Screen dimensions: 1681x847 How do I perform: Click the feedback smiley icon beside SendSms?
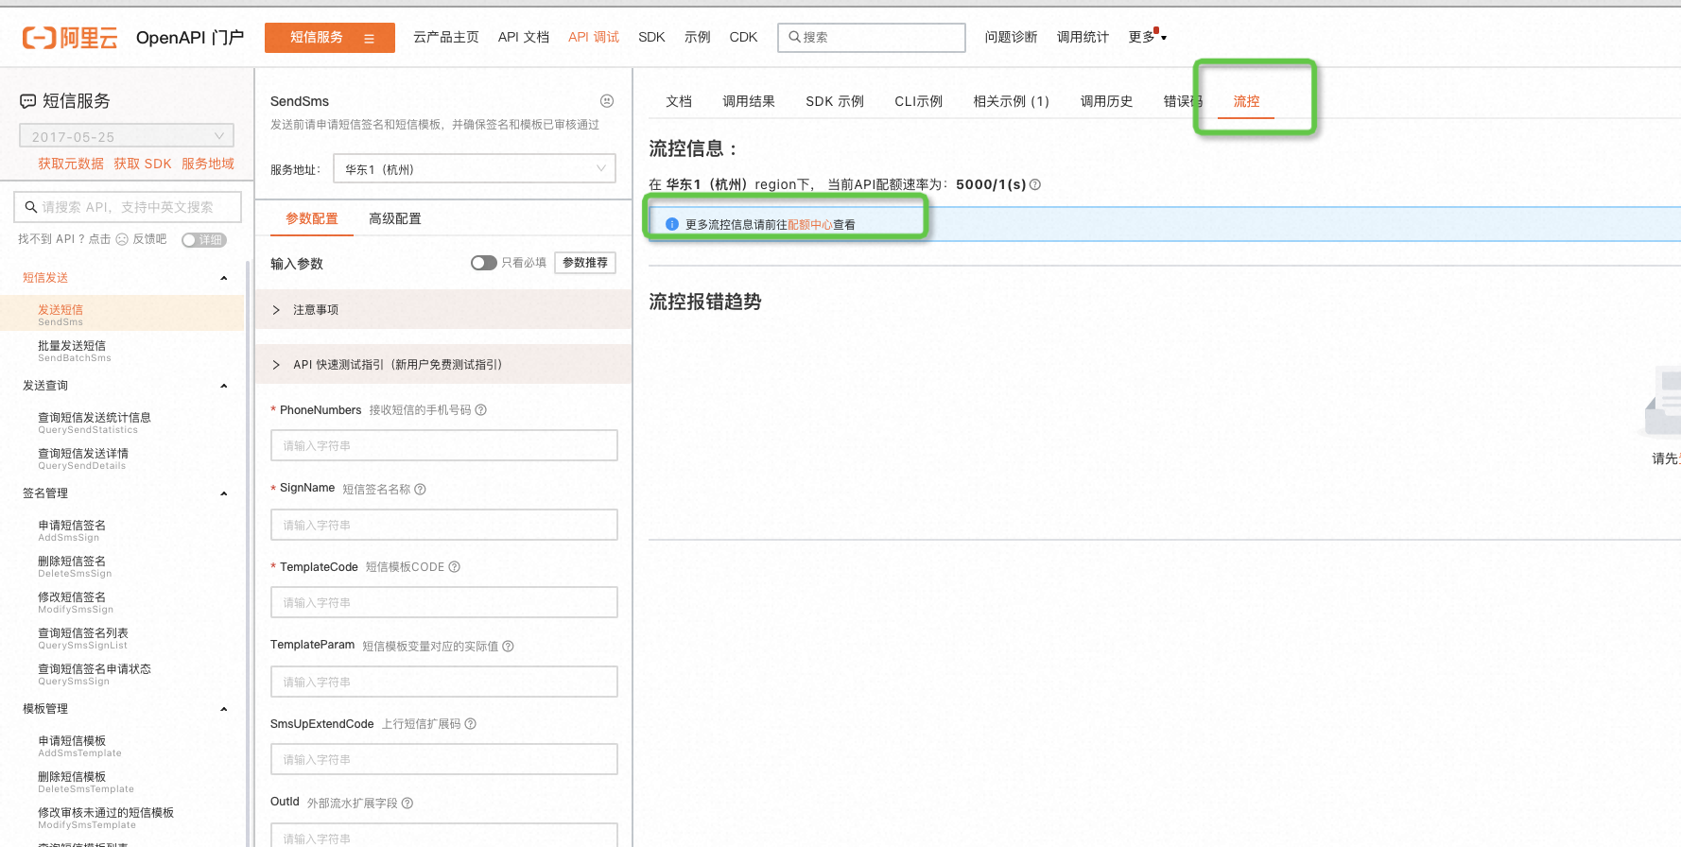click(x=607, y=101)
